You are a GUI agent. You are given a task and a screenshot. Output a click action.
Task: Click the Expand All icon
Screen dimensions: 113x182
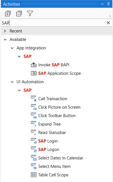8,14
